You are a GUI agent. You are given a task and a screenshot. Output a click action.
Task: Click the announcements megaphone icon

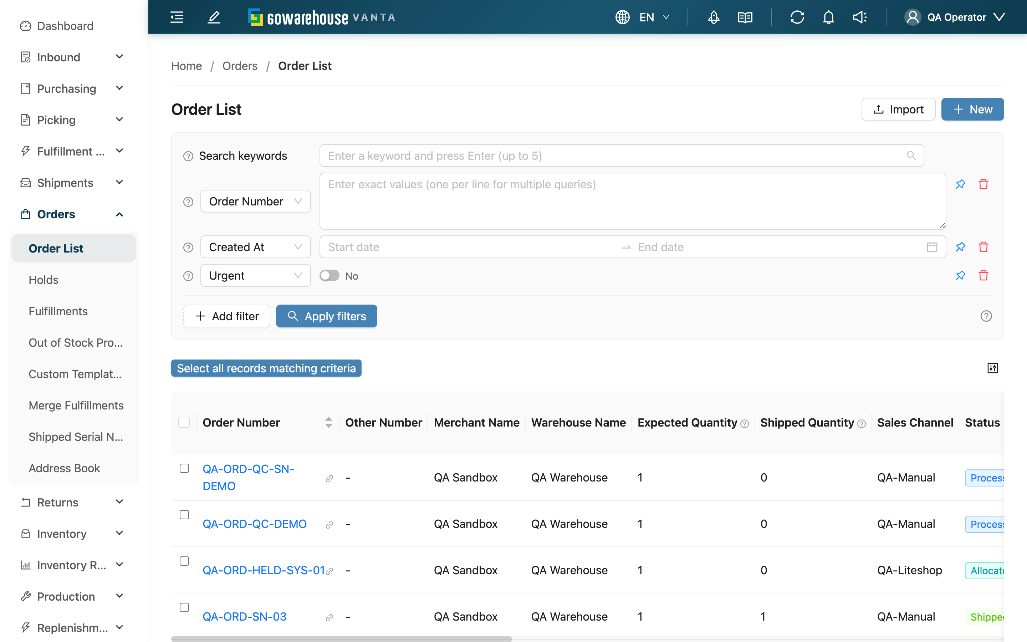pyautogui.click(x=860, y=17)
